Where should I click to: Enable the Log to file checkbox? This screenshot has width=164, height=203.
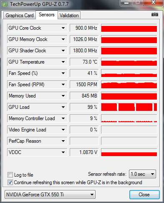click(10, 175)
